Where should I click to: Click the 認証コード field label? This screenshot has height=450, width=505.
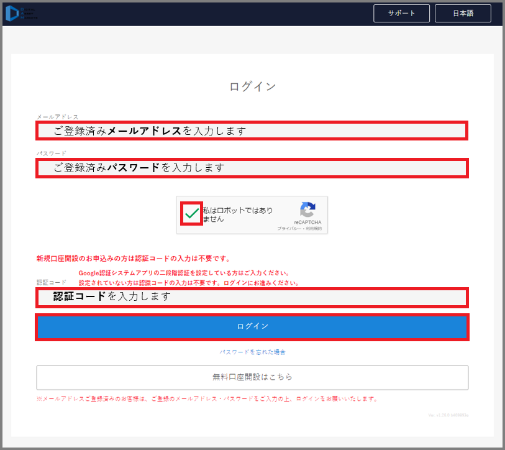coord(51,283)
